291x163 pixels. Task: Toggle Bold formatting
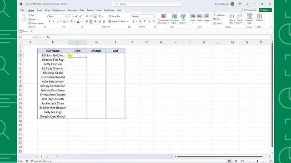pos(50,21)
